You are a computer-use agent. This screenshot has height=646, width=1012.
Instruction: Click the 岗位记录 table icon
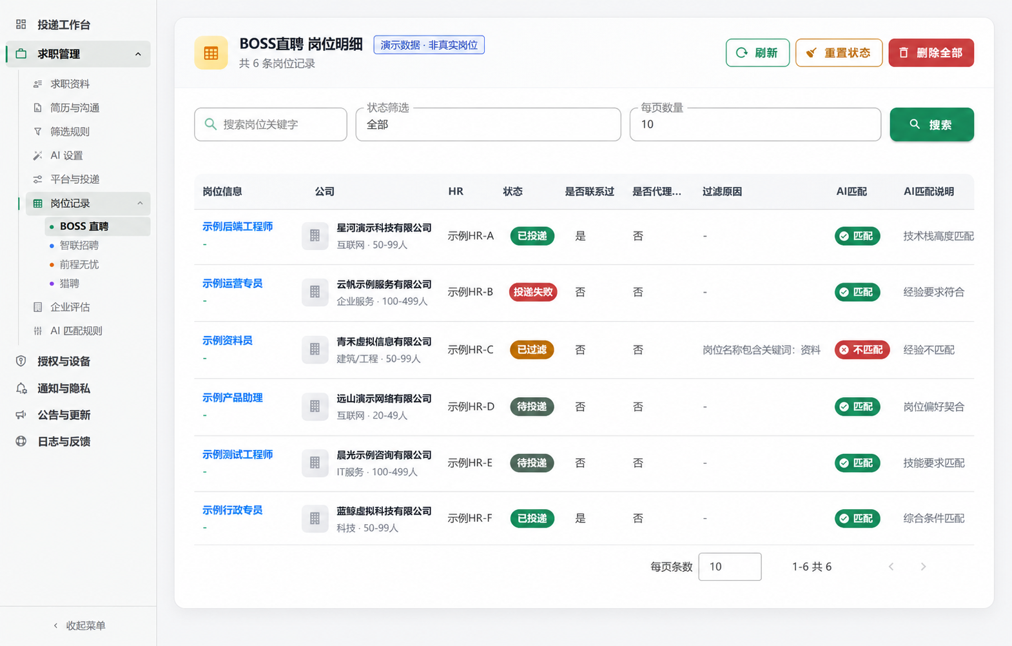[37, 203]
